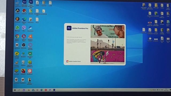Open the Viber desktop shortcut

(x=24, y=28)
